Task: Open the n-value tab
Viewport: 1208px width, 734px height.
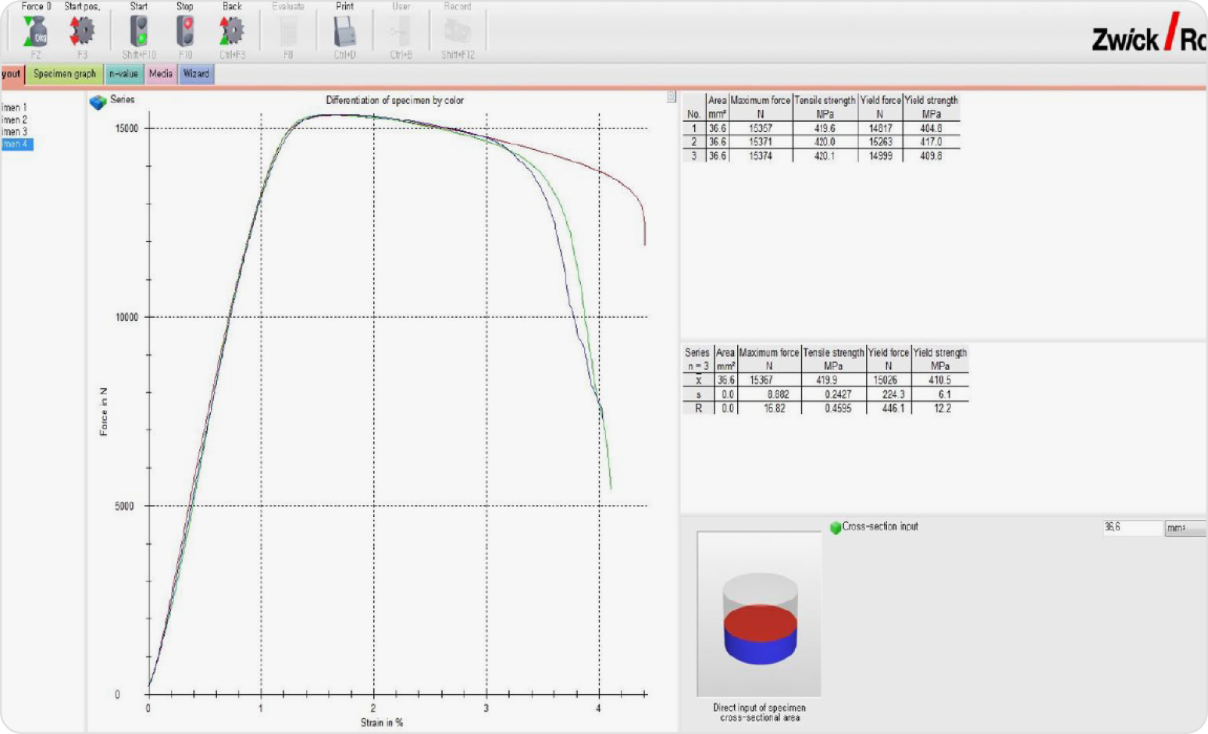Action: 123,74
